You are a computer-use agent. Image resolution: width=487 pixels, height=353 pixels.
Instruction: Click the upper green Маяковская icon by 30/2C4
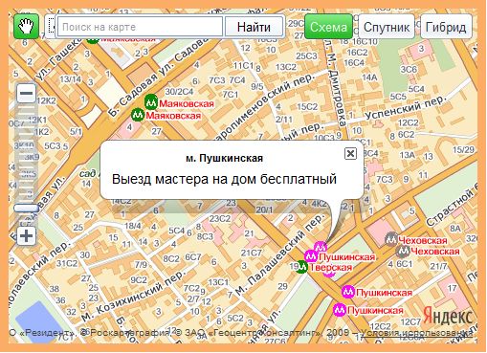tap(151, 102)
